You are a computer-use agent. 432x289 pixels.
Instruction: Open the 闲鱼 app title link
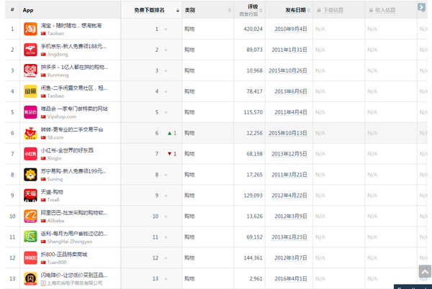[x=74, y=88]
